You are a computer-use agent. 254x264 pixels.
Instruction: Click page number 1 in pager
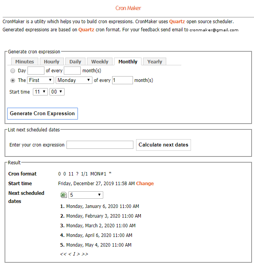(x=74, y=254)
